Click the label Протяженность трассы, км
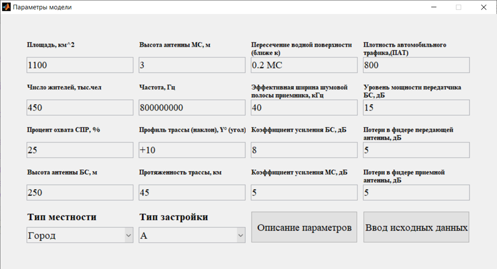This screenshot has width=497, height=269. click(x=180, y=172)
